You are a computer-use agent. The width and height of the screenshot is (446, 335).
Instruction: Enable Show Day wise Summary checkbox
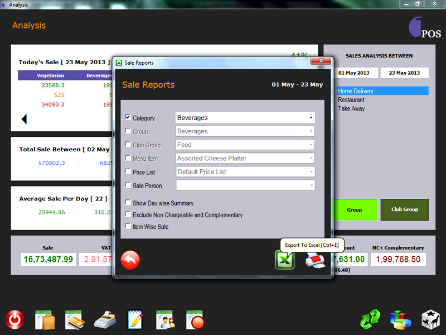tap(128, 203)
